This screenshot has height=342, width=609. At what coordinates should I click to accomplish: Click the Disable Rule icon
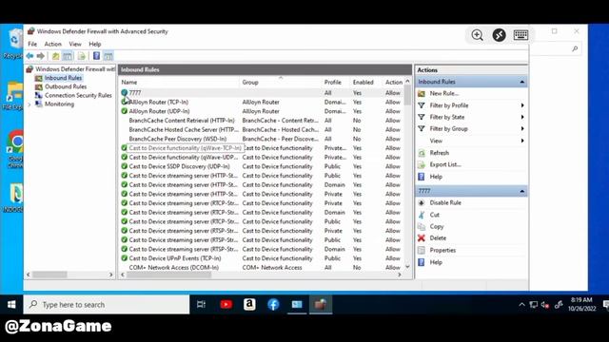(422, 202)
